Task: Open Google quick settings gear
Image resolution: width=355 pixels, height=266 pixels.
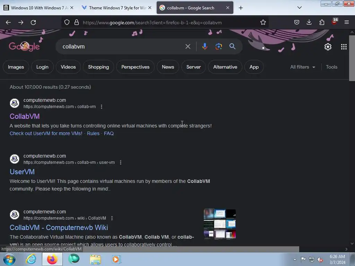Action: point(328,47)
